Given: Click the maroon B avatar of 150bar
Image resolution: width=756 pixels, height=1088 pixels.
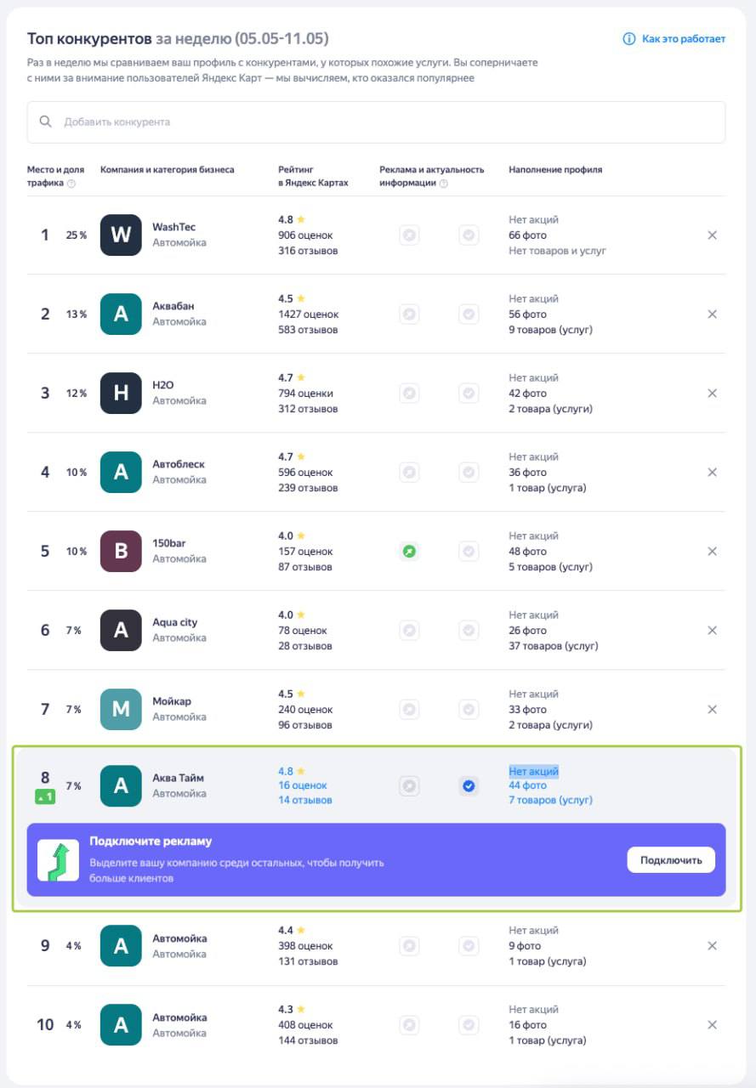Looking at the screenshot, I should (121, 552).
